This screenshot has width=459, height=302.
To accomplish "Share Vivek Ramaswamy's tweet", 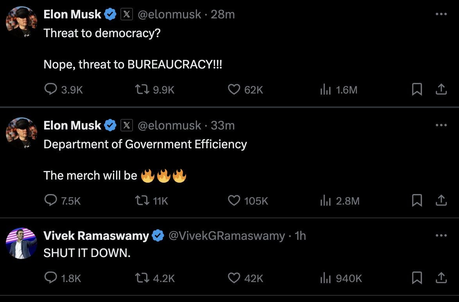I will pos(441,278).
